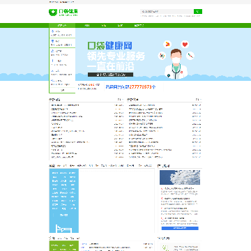Click the dark button under banner slogan
This screenshot has height=251, width=251.
click(x=110, y=75)
